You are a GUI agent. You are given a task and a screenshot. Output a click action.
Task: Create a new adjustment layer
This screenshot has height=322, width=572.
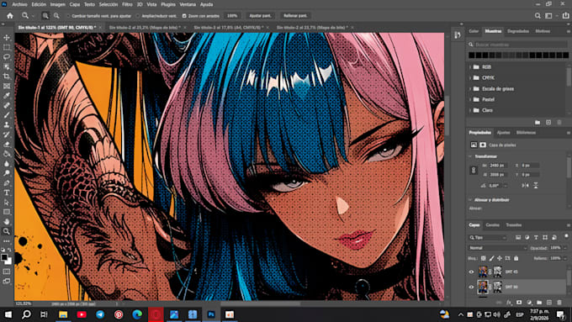pyautogui.click(x=529, y=303)
